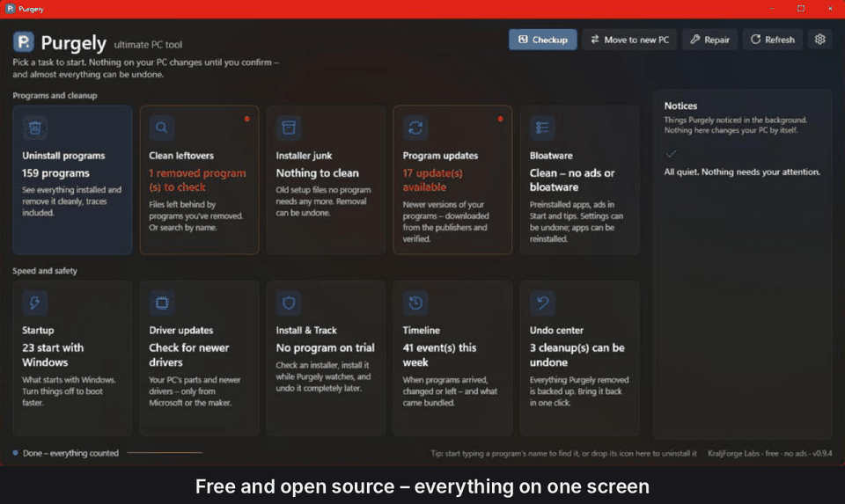Click 'All quiet. Nothing needs your attention.' text
845x504 pixels.
pyautogui.click(x=742, y=172)
